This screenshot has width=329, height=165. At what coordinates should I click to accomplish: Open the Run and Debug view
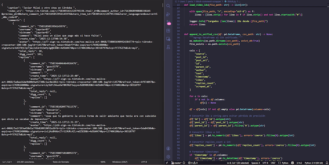point(168,14)
